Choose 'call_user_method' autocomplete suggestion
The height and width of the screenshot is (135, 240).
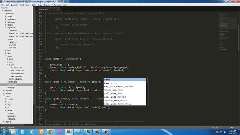125,97
